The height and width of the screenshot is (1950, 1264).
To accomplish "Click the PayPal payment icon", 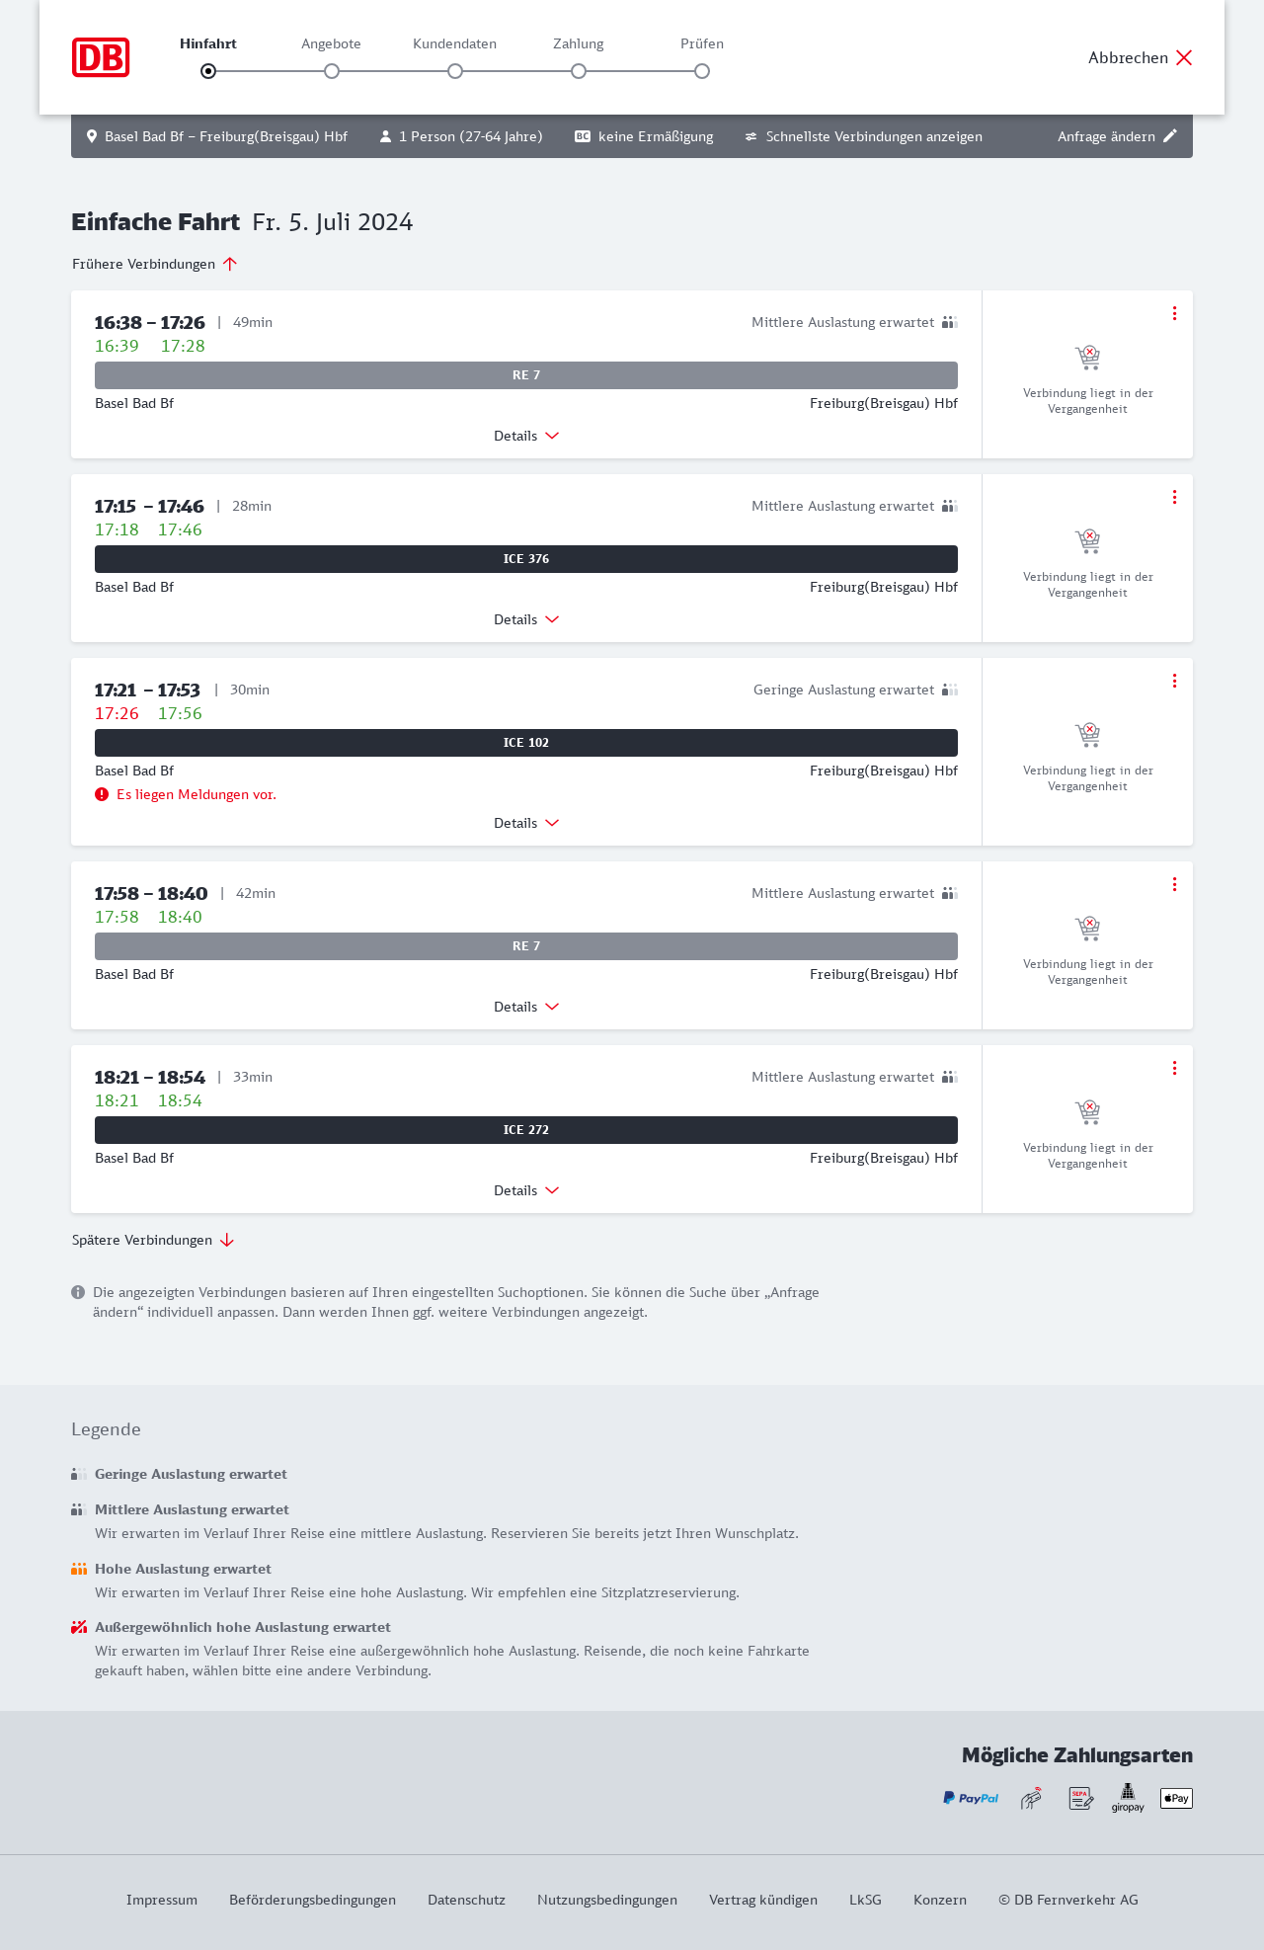I will 971,1798.
